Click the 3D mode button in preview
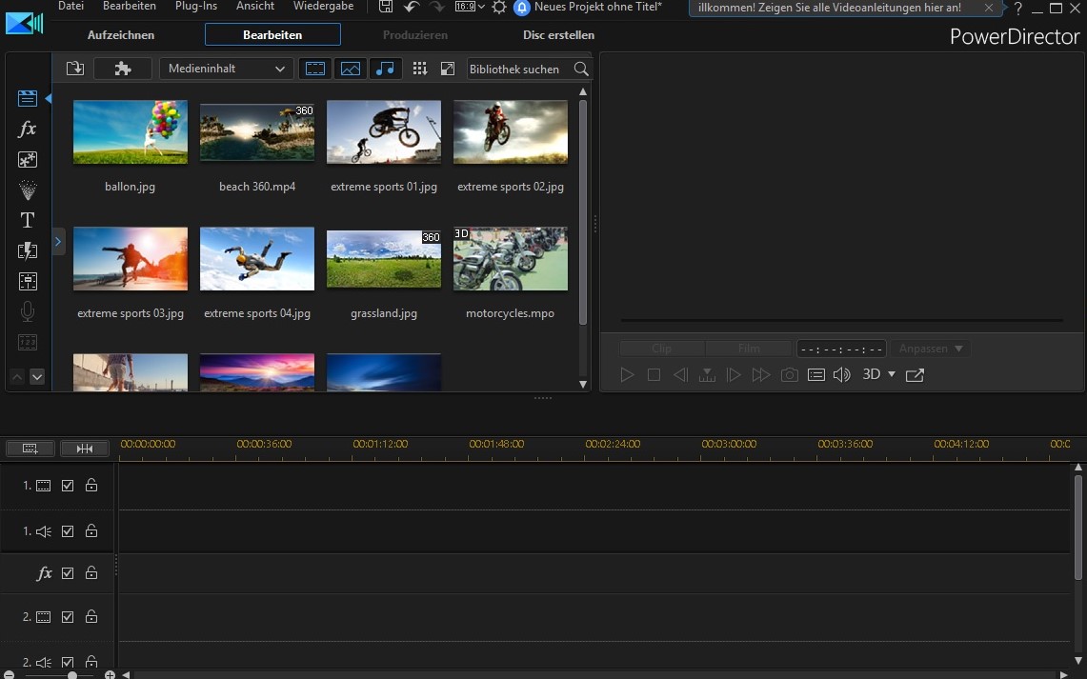This screenshot has width=1087, height=679. tap(872, 375)
